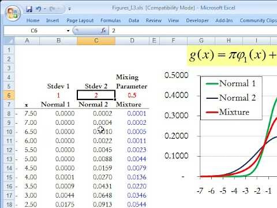Click x value cell 5.00
Image resolution: width=277 pixels, height=208 pixels.
[27, 159]
